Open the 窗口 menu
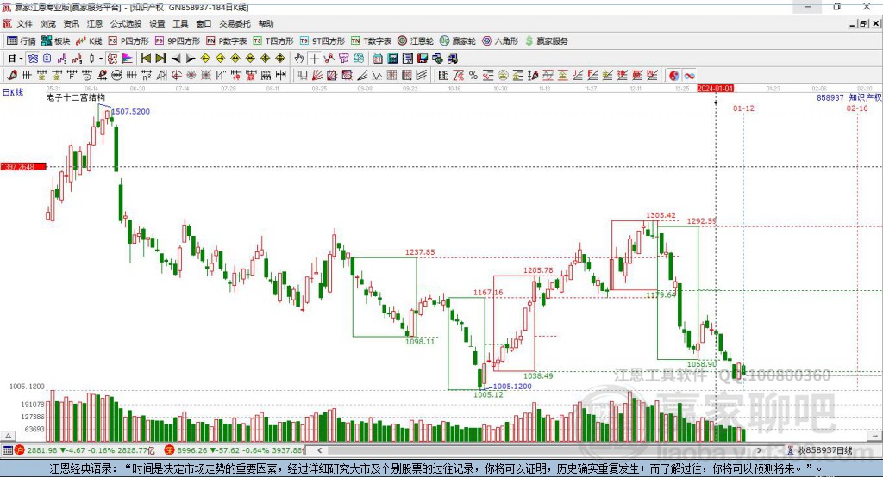Screen dimensions: 883x477 (204, 23)
